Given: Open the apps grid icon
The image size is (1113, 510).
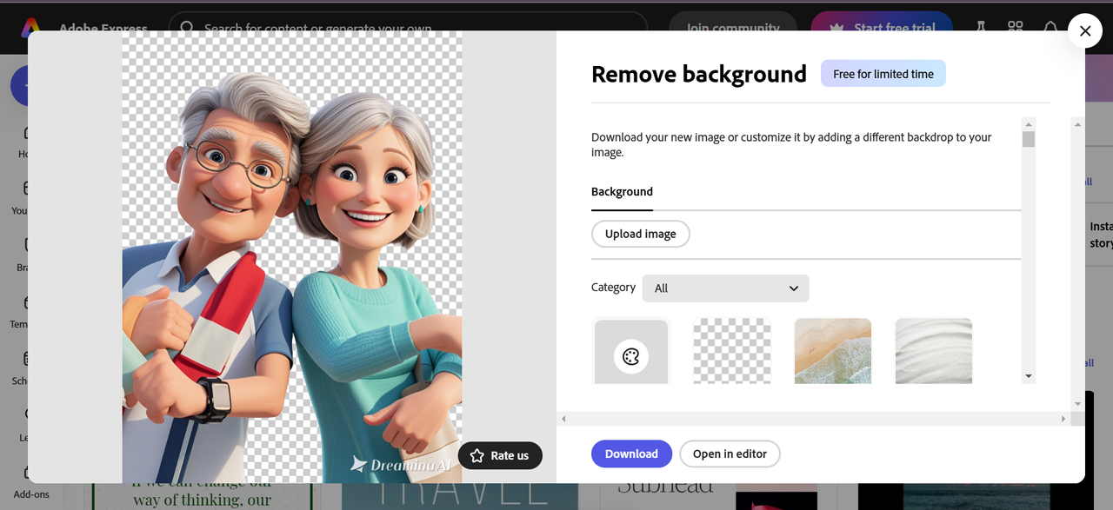Looking at the screenshot, I should (1015, 28).
